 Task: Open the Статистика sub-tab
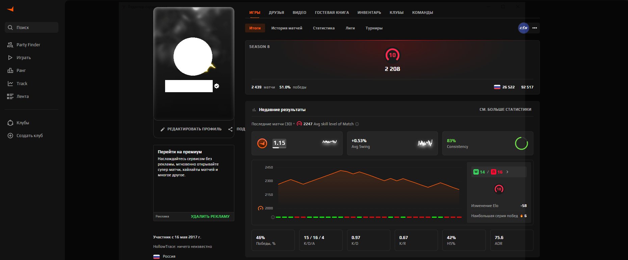324,28
